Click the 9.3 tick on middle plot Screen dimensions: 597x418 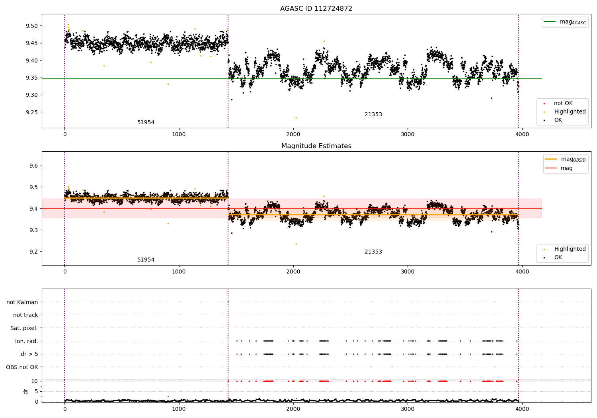click(x=33, y=230)
